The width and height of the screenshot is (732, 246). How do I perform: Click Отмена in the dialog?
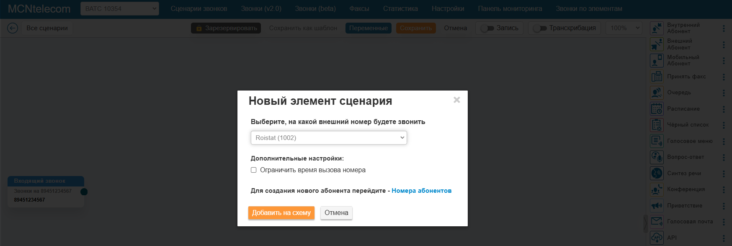point(336,213)
